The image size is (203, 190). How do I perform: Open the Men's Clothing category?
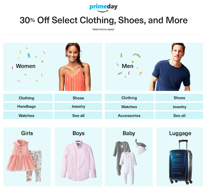pos(129,98)
